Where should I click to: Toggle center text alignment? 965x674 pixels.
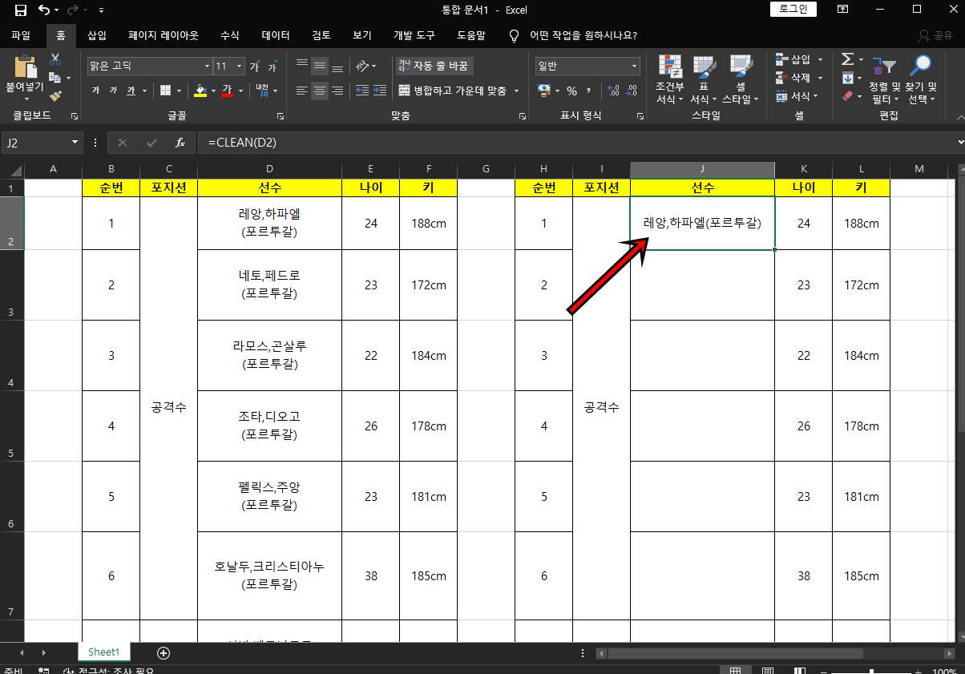pyautogui.click(x=320, y=91)
